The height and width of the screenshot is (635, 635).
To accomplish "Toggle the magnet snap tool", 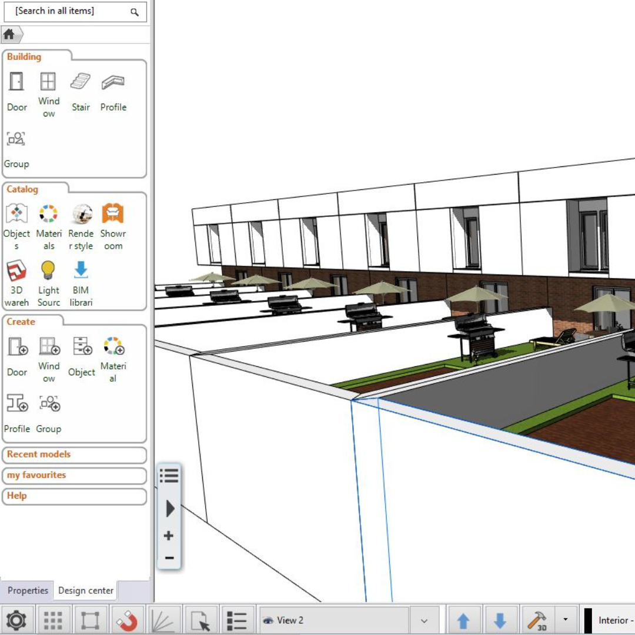I will tap(126, 620).
